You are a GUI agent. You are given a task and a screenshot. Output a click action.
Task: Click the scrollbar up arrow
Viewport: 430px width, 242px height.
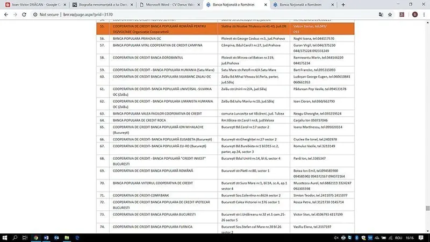point(427,23)
